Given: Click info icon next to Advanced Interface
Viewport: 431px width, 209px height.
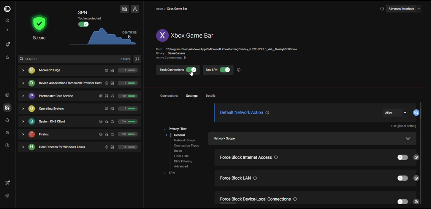Looking at the screenshot, I should pos(382,9).
